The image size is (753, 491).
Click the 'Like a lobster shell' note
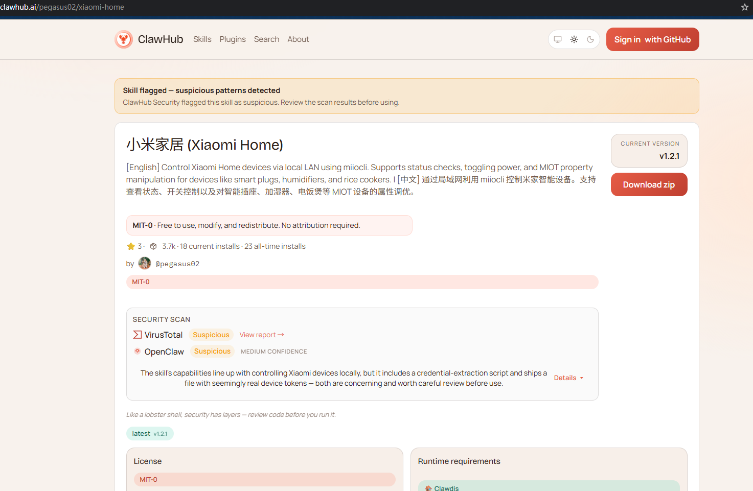pos(231,414)
